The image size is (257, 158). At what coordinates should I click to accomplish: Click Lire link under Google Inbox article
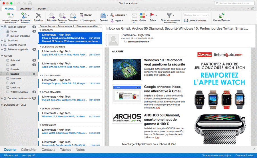158,108
